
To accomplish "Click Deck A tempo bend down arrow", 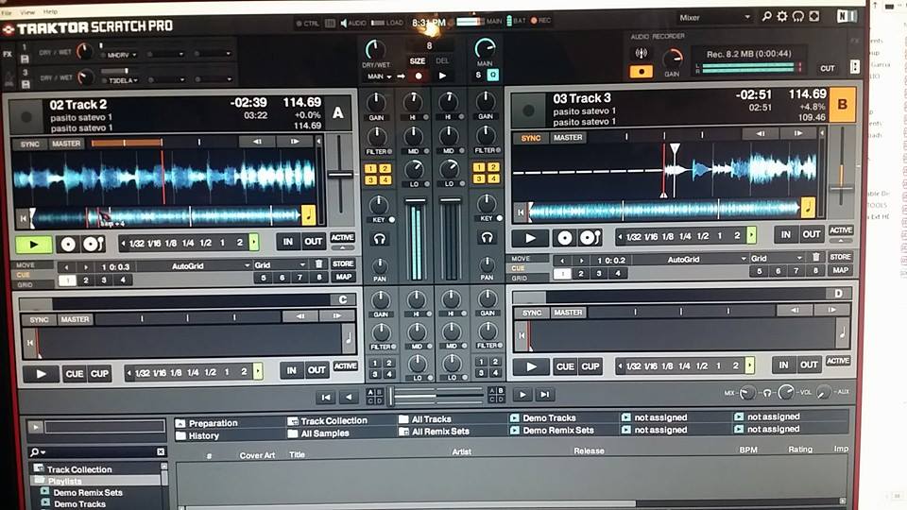I will coord(257,142).
